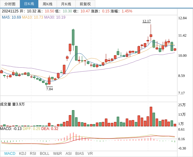
Task: Click the DEA: 0.32 readout
Action: tap(50, 129)
